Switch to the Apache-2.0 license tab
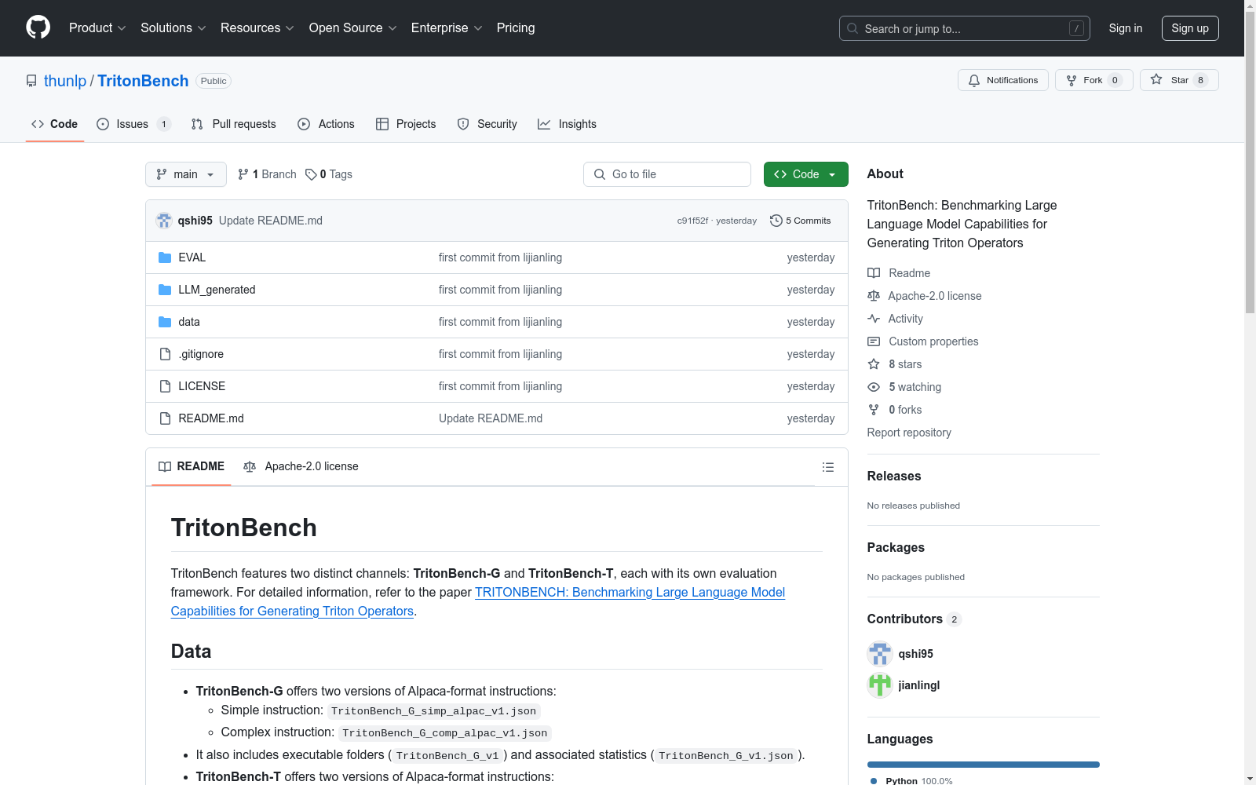 pos(301,466)
